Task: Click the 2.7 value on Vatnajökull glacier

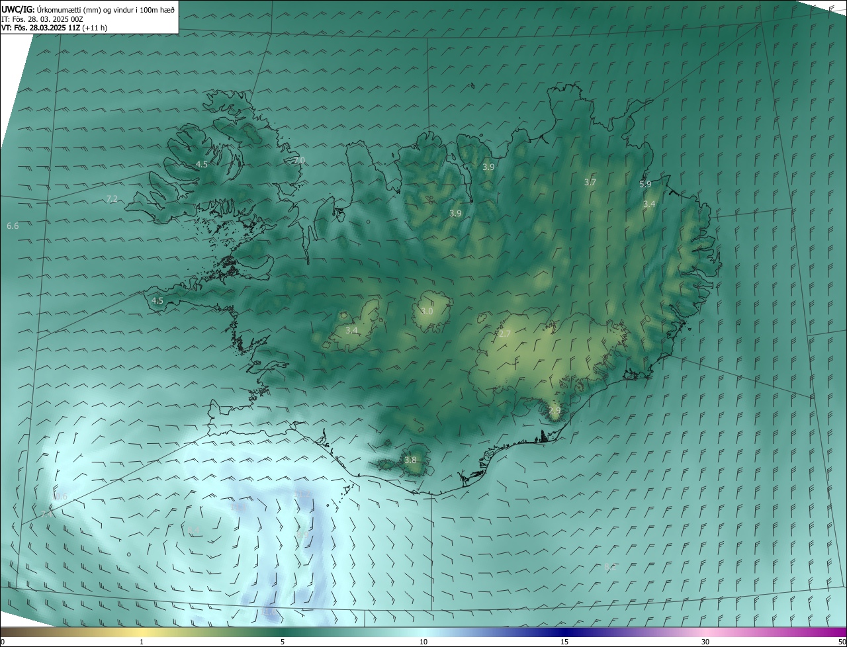Action: pos(505,334)
